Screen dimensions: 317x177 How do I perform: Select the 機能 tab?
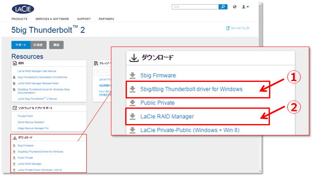pos(56,45)
